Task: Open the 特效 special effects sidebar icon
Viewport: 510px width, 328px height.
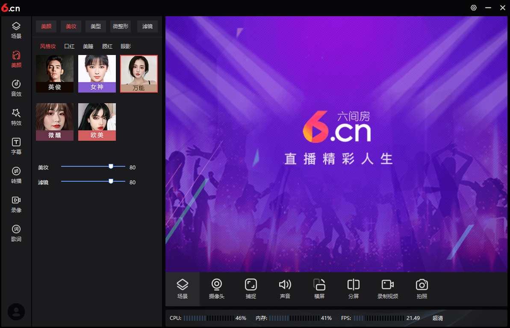Action: tap(16, 117)
